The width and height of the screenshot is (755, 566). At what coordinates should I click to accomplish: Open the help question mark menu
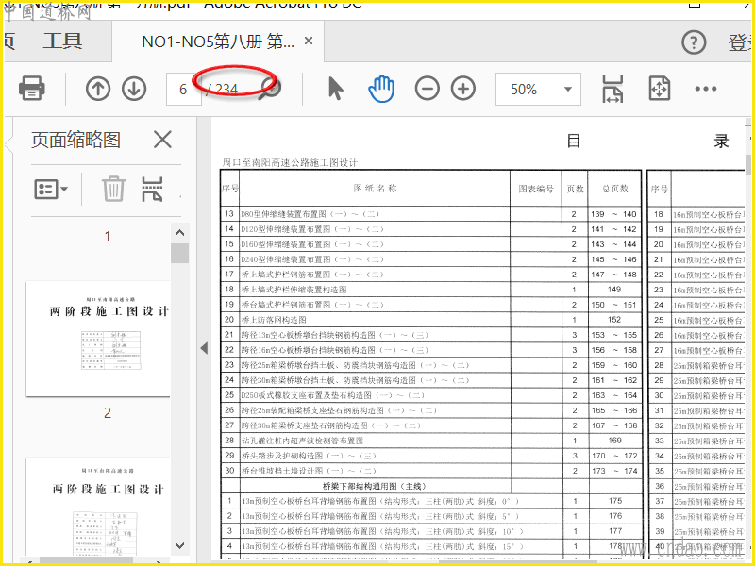(x=694, y=42)
